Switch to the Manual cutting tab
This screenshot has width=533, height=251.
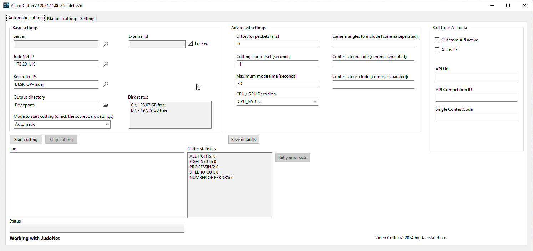point(61,19)
